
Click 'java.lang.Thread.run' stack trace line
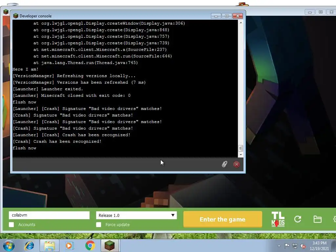pyautogui.click(x=86, y=63)
